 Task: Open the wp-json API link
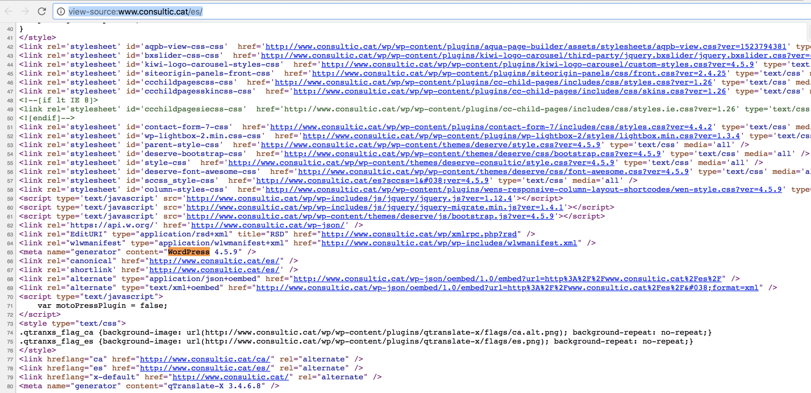268,225
